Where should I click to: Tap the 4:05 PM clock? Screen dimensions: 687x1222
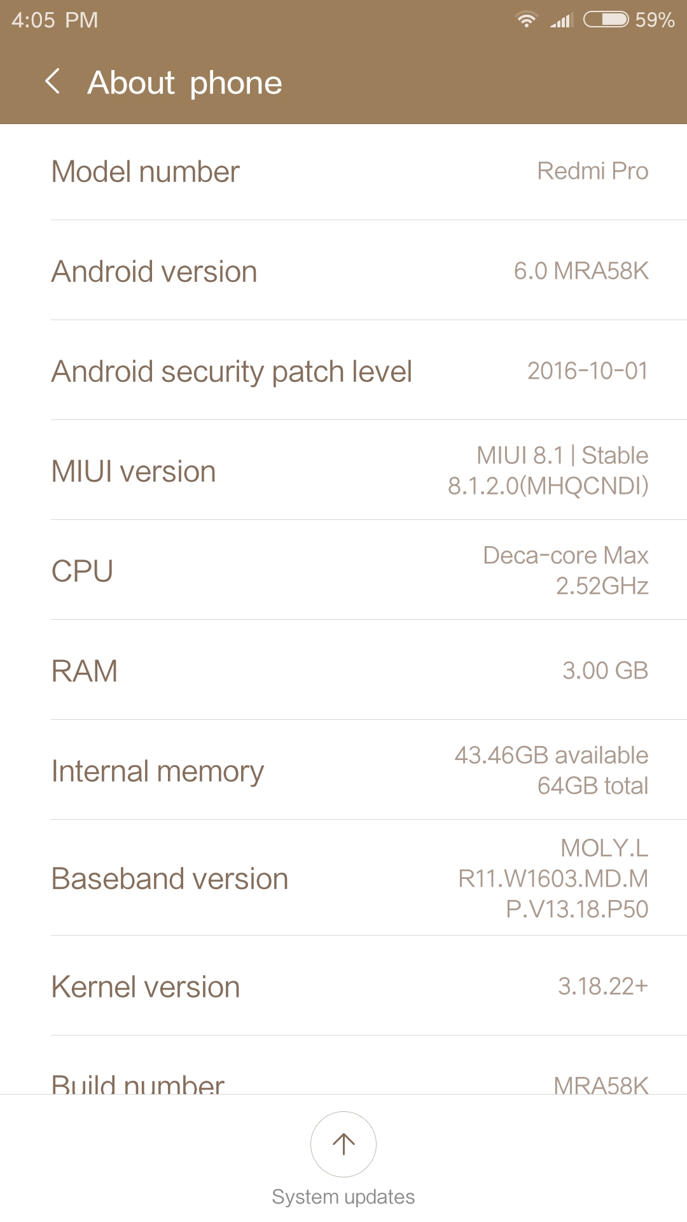[55, 20]
